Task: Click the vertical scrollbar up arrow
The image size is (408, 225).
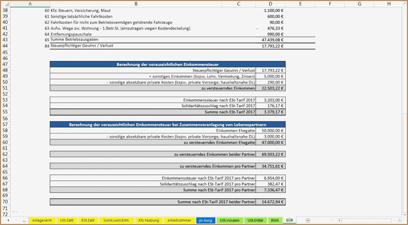Action: (405, 4)
